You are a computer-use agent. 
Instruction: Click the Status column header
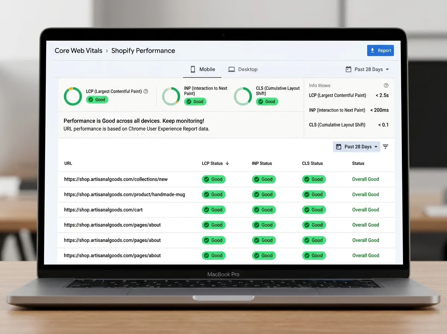(x=358, y=163)
